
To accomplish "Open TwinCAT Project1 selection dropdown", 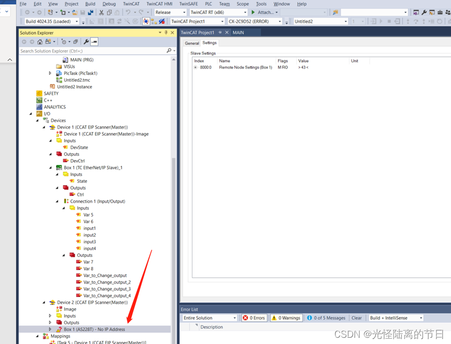I will tap(222, 21).
